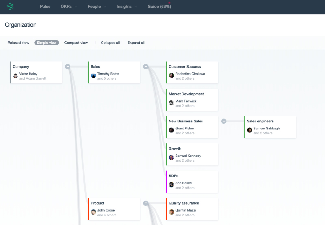This screenshot has width=325, height=225.
Task: Click the name Samuel Kennedy
Action: pyautogui.click(x=188, y=156)
